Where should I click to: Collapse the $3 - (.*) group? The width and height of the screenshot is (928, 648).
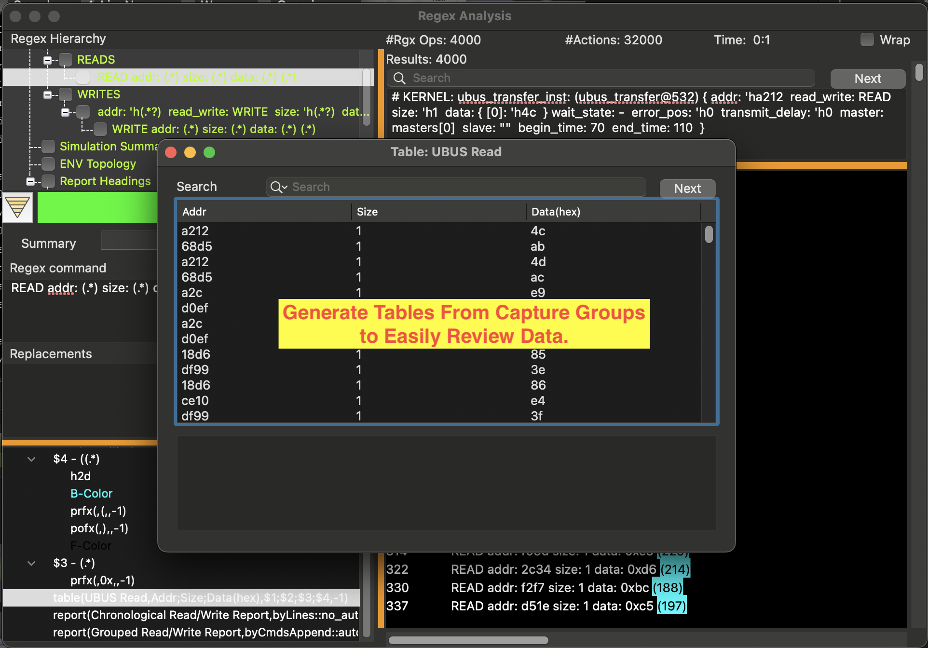pyautogui.click(x=31, y=563)
